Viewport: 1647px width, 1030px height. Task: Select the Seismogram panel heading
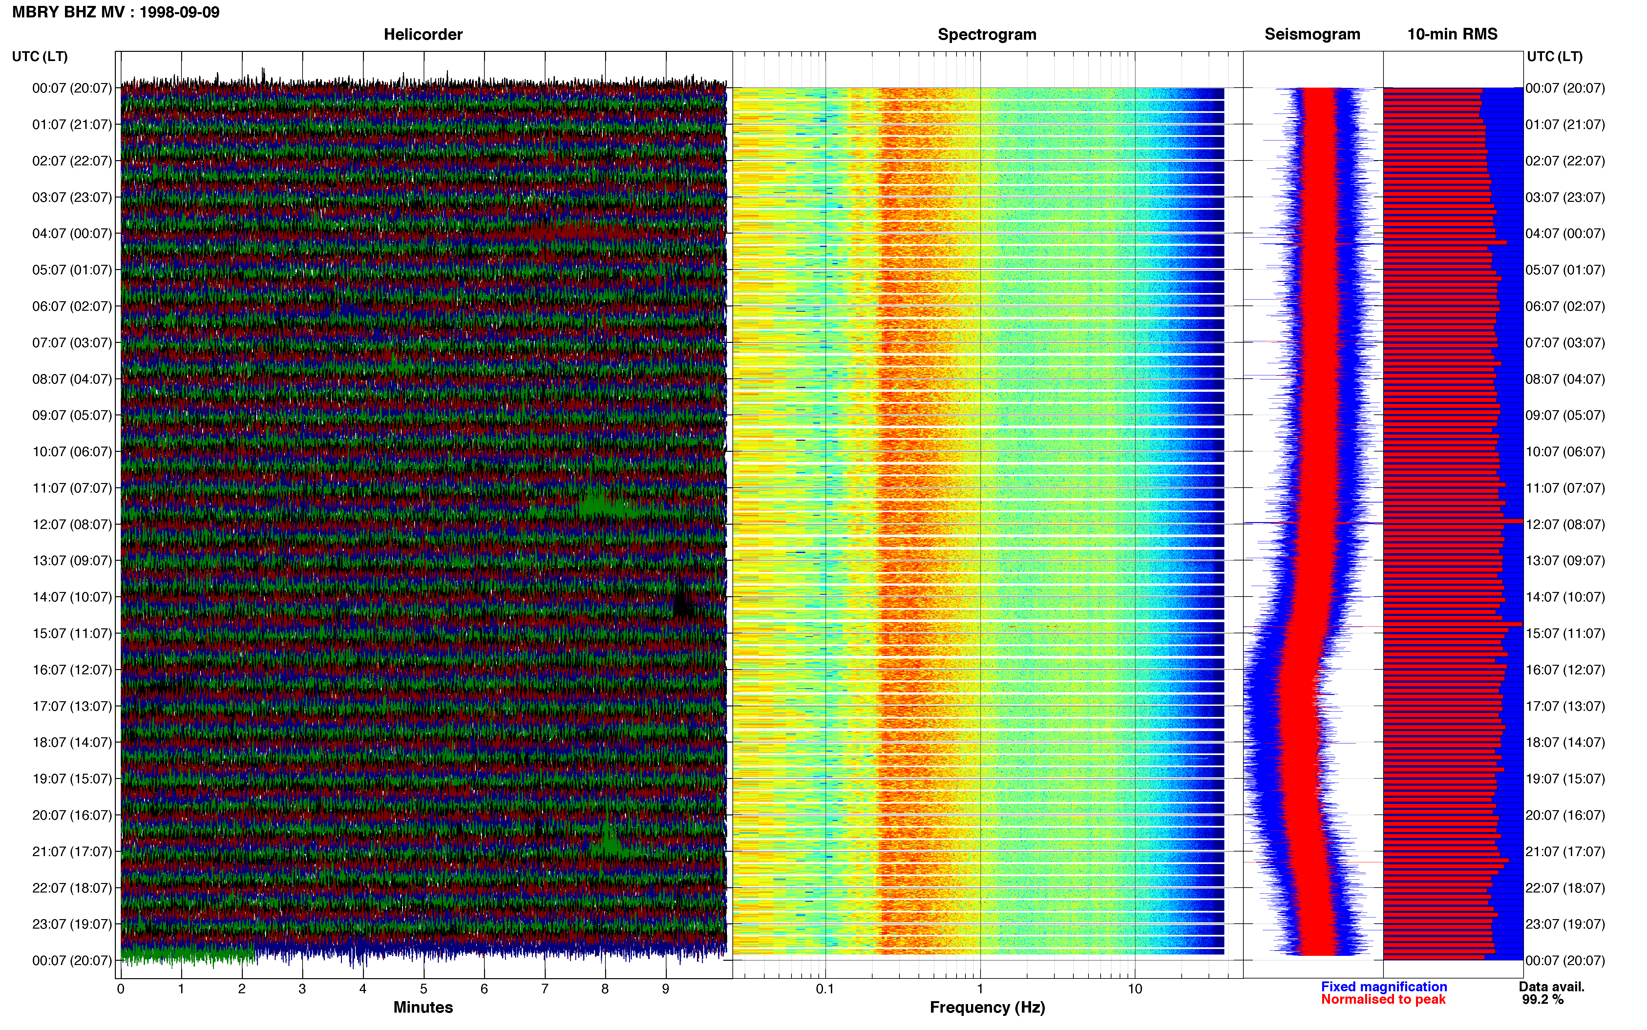pos(1313,34)
